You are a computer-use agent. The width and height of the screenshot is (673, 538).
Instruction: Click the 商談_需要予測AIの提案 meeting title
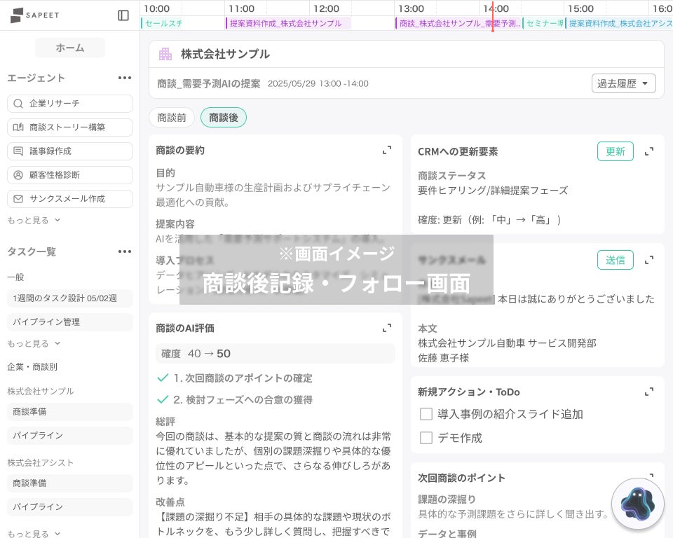click(x=209, y=83)
